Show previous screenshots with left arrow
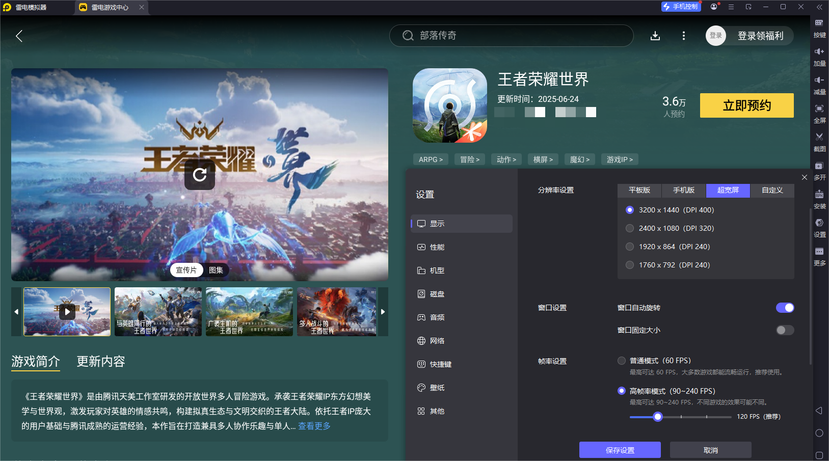Image resolution: width=829 pixels, height=461 pixels. (16, 312)
